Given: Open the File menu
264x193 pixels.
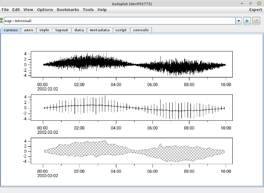Looking at the screenshot, I should 5,10.
